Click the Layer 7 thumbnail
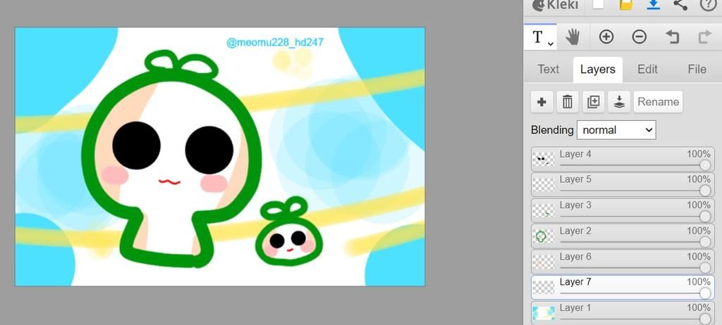Screen dimensions: 722x325 [544, 287]
